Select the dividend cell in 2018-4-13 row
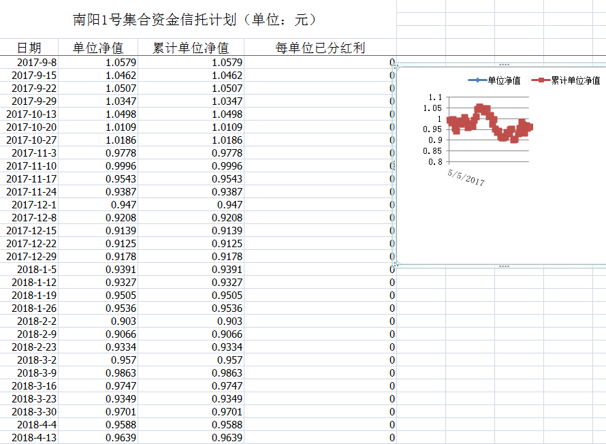The image size is (606, 444). [320, 438]
